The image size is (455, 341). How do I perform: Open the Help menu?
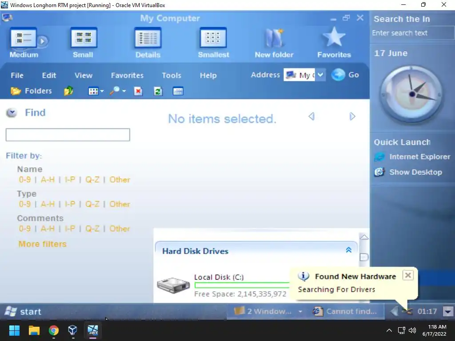coord(208,75)
